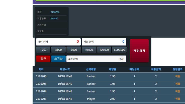Click the 베팅시각 column header
185x104 pixels.
coord(65,69)
